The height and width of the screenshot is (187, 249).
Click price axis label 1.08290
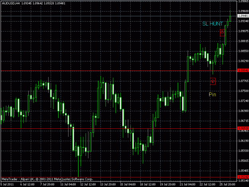[x=243, y=61]
